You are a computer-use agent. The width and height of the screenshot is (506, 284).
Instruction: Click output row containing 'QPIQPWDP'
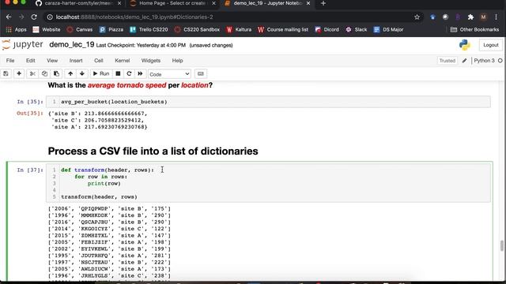click(x=109, y=208)
